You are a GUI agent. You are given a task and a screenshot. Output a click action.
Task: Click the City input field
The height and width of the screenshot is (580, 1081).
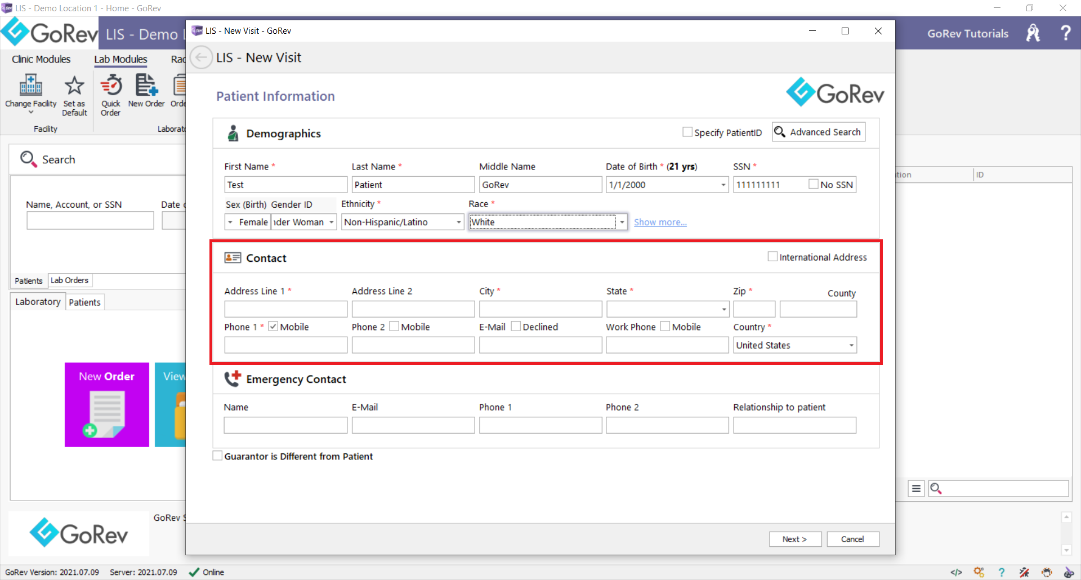pos(540,309)
